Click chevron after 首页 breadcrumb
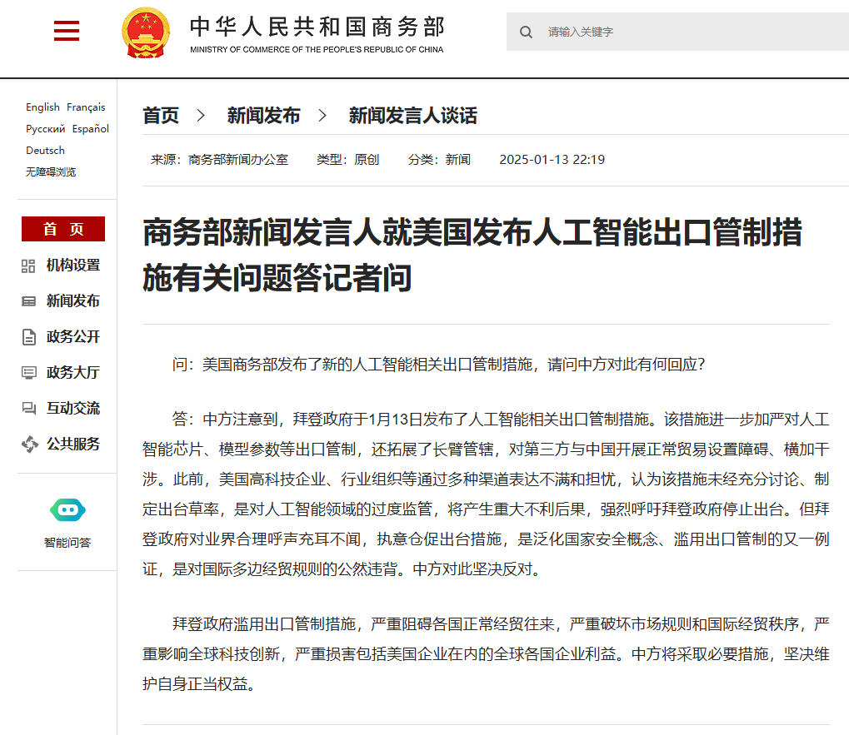This screenshot has width=849, height=735. tap(201, 115)
